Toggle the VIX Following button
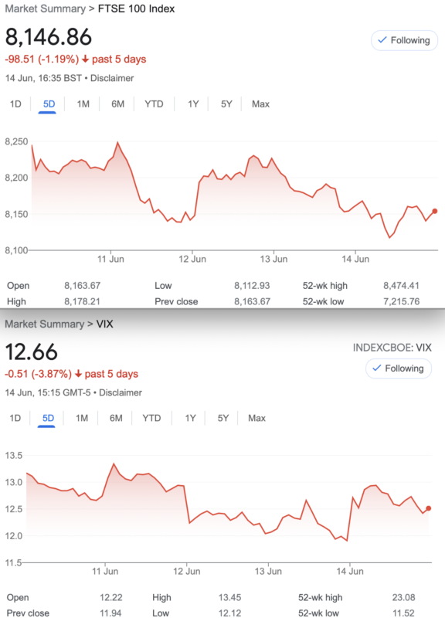Screen dimensions: 445x618 (x=399, y=368)
